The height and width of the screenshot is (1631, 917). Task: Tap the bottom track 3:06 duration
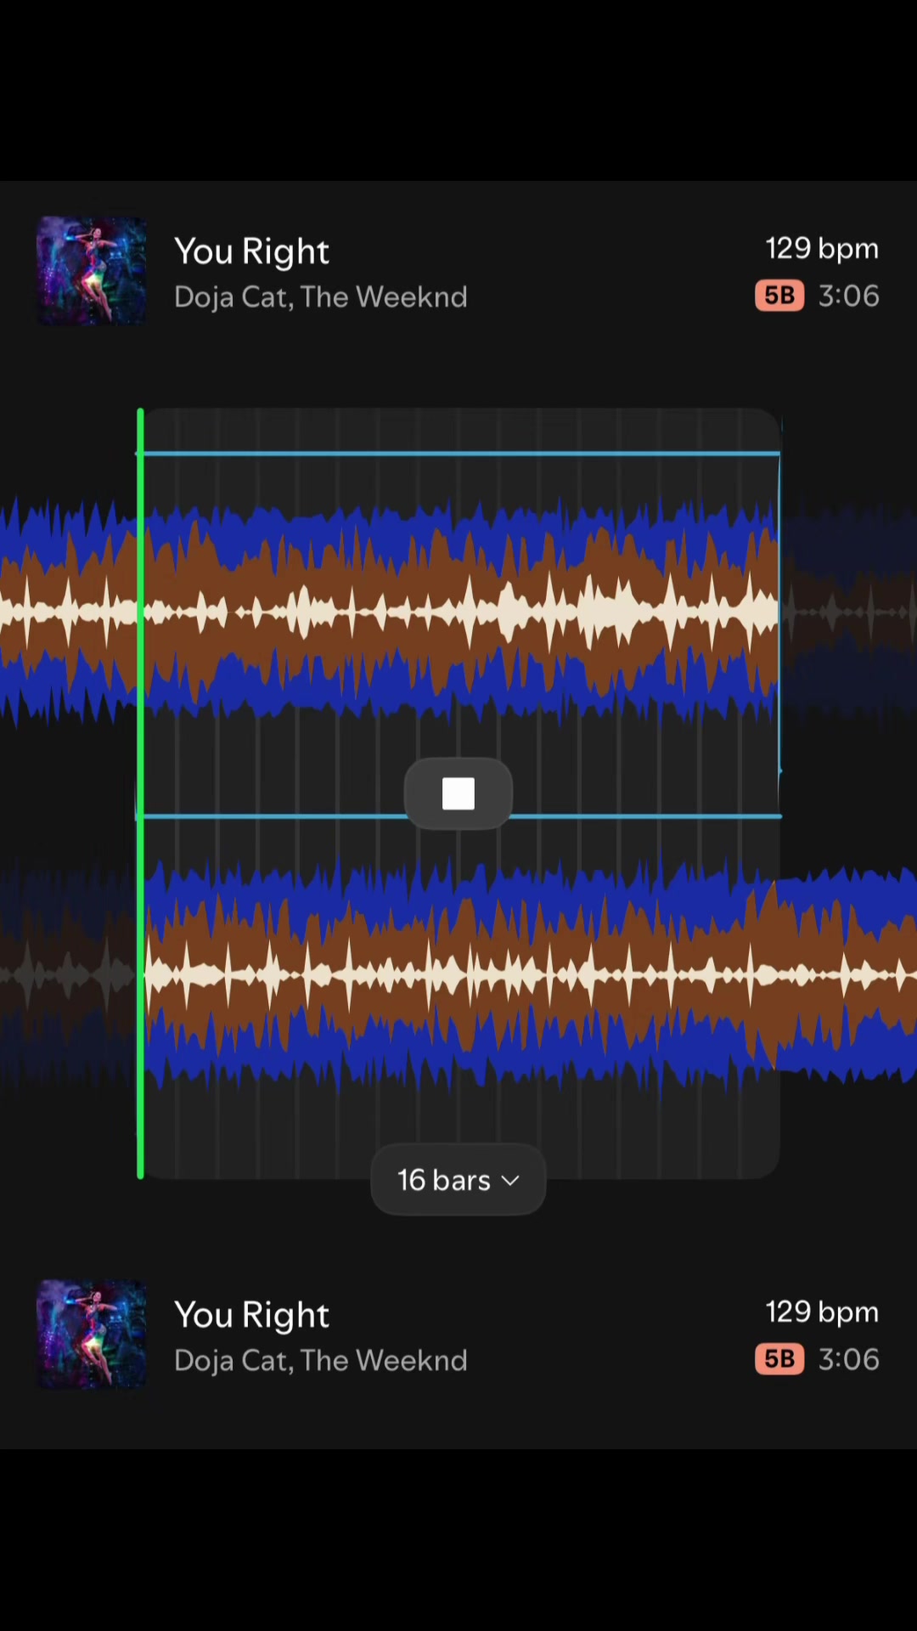pos(849,1359)
